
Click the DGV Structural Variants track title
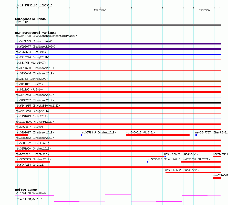point(36,33)
